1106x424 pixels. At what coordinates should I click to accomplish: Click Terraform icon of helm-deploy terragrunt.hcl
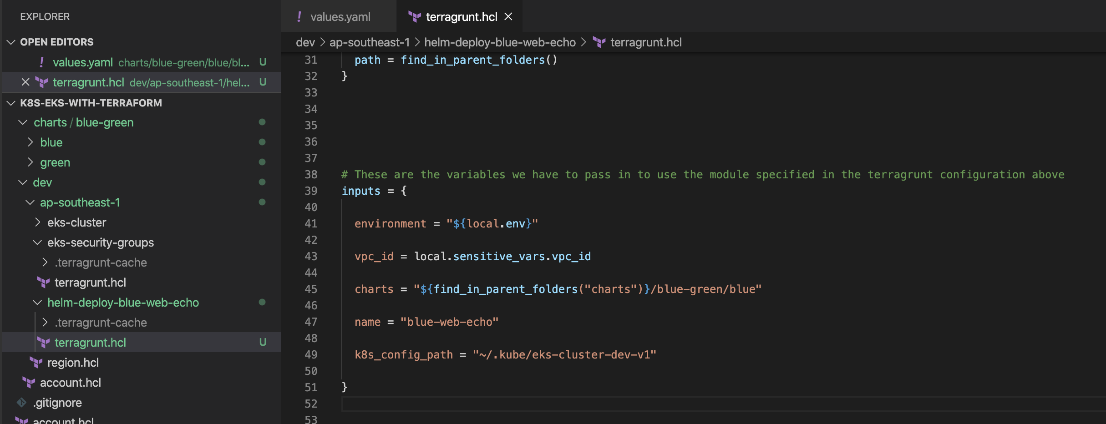tap(43, 343)
